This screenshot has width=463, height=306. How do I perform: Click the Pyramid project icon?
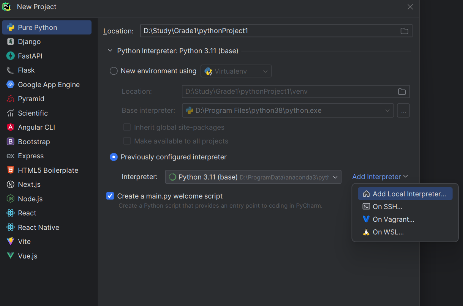pos(11,99)
